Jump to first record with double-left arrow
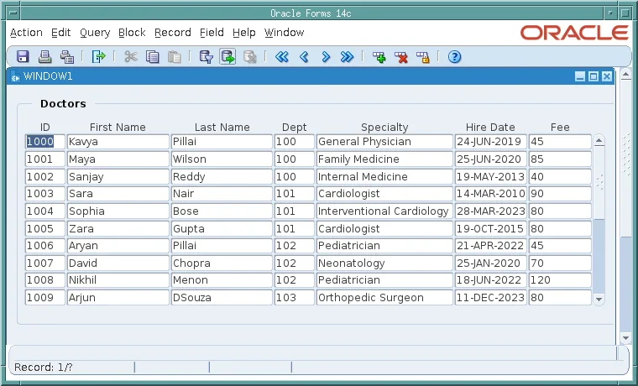This screenshot has width=638, height=386. (281, 56)
